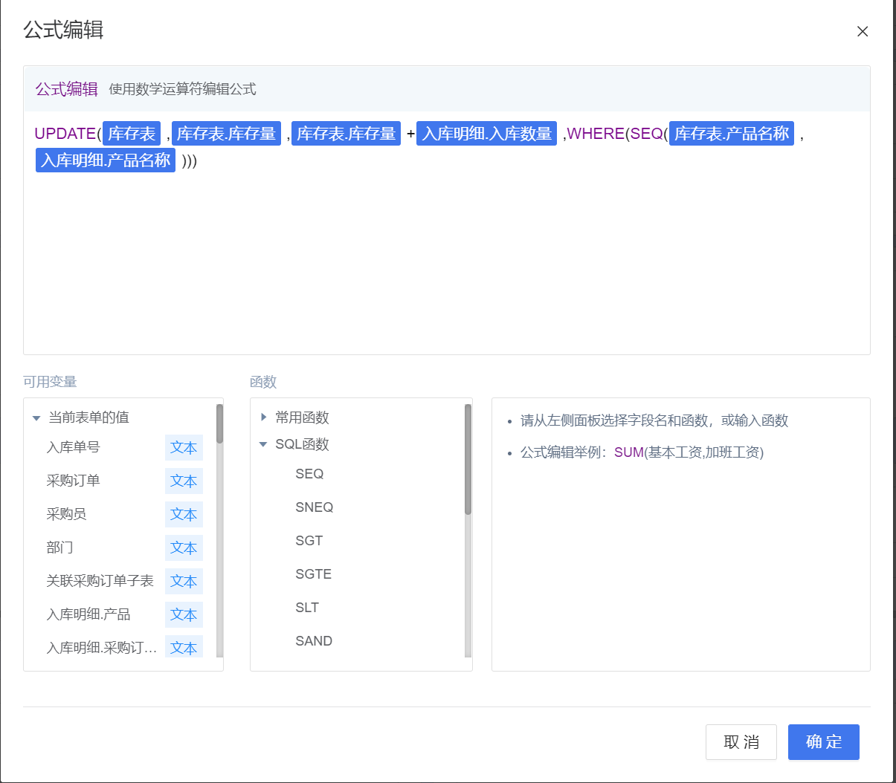Collapse the 当前表单的值 variable group

tap(36, 418)
